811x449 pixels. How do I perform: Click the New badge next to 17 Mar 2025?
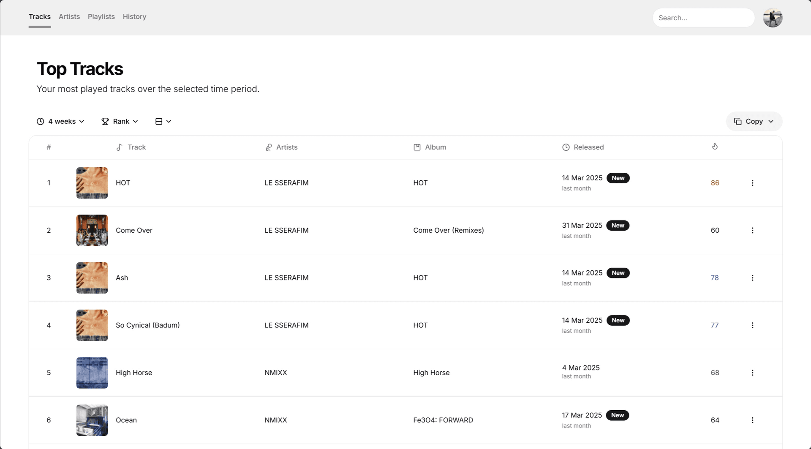click(618, 415)
